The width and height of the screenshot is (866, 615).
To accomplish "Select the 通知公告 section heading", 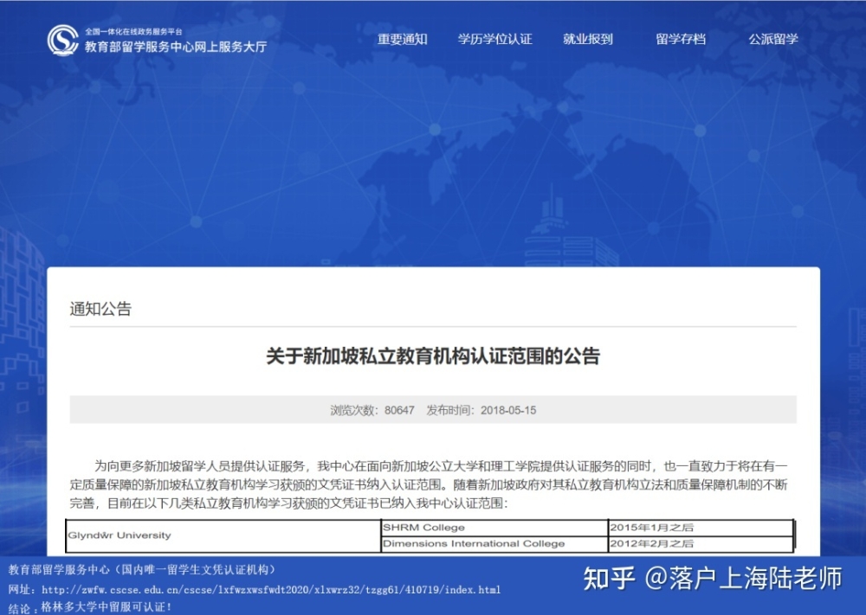I will 100,309.
